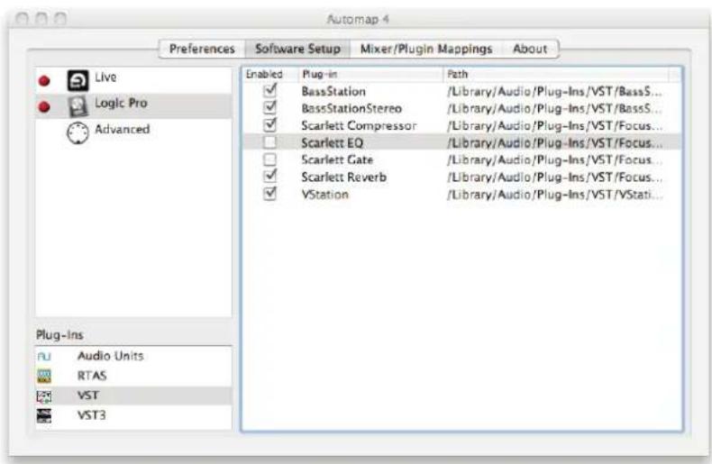
Task: Select the Software Setup tab
Action: 298,49
